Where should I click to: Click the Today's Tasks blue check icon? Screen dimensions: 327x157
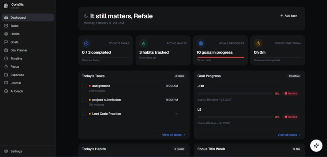pyautogui.click(x=86, y=43)
